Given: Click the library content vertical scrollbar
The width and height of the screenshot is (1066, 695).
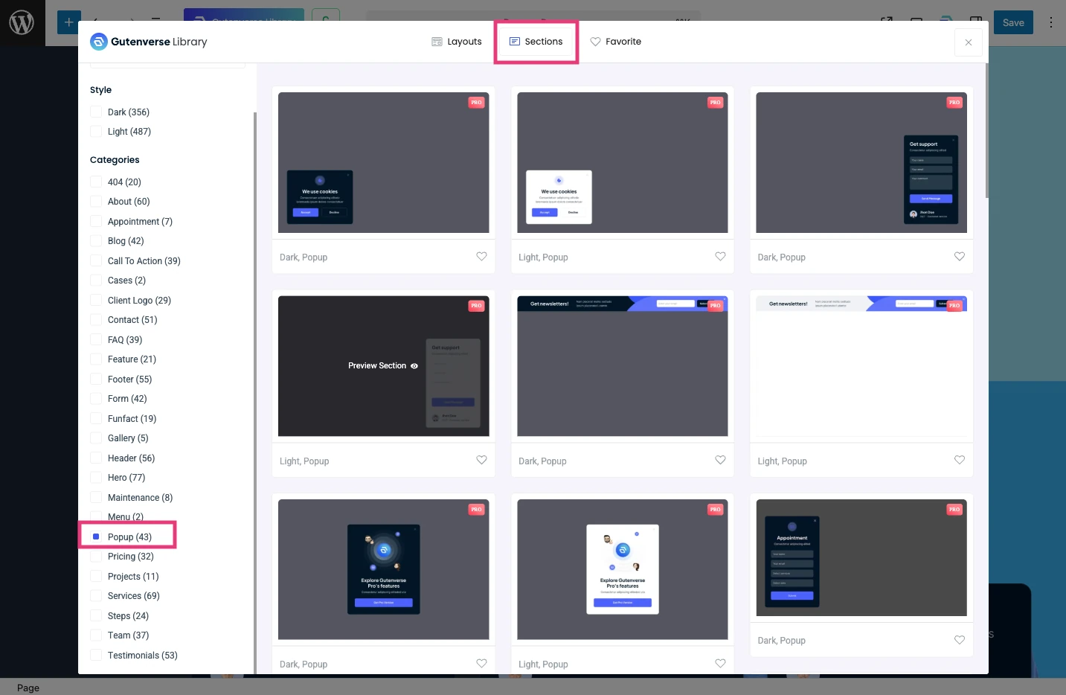Looking at the screenshot, I should [986, 134].
